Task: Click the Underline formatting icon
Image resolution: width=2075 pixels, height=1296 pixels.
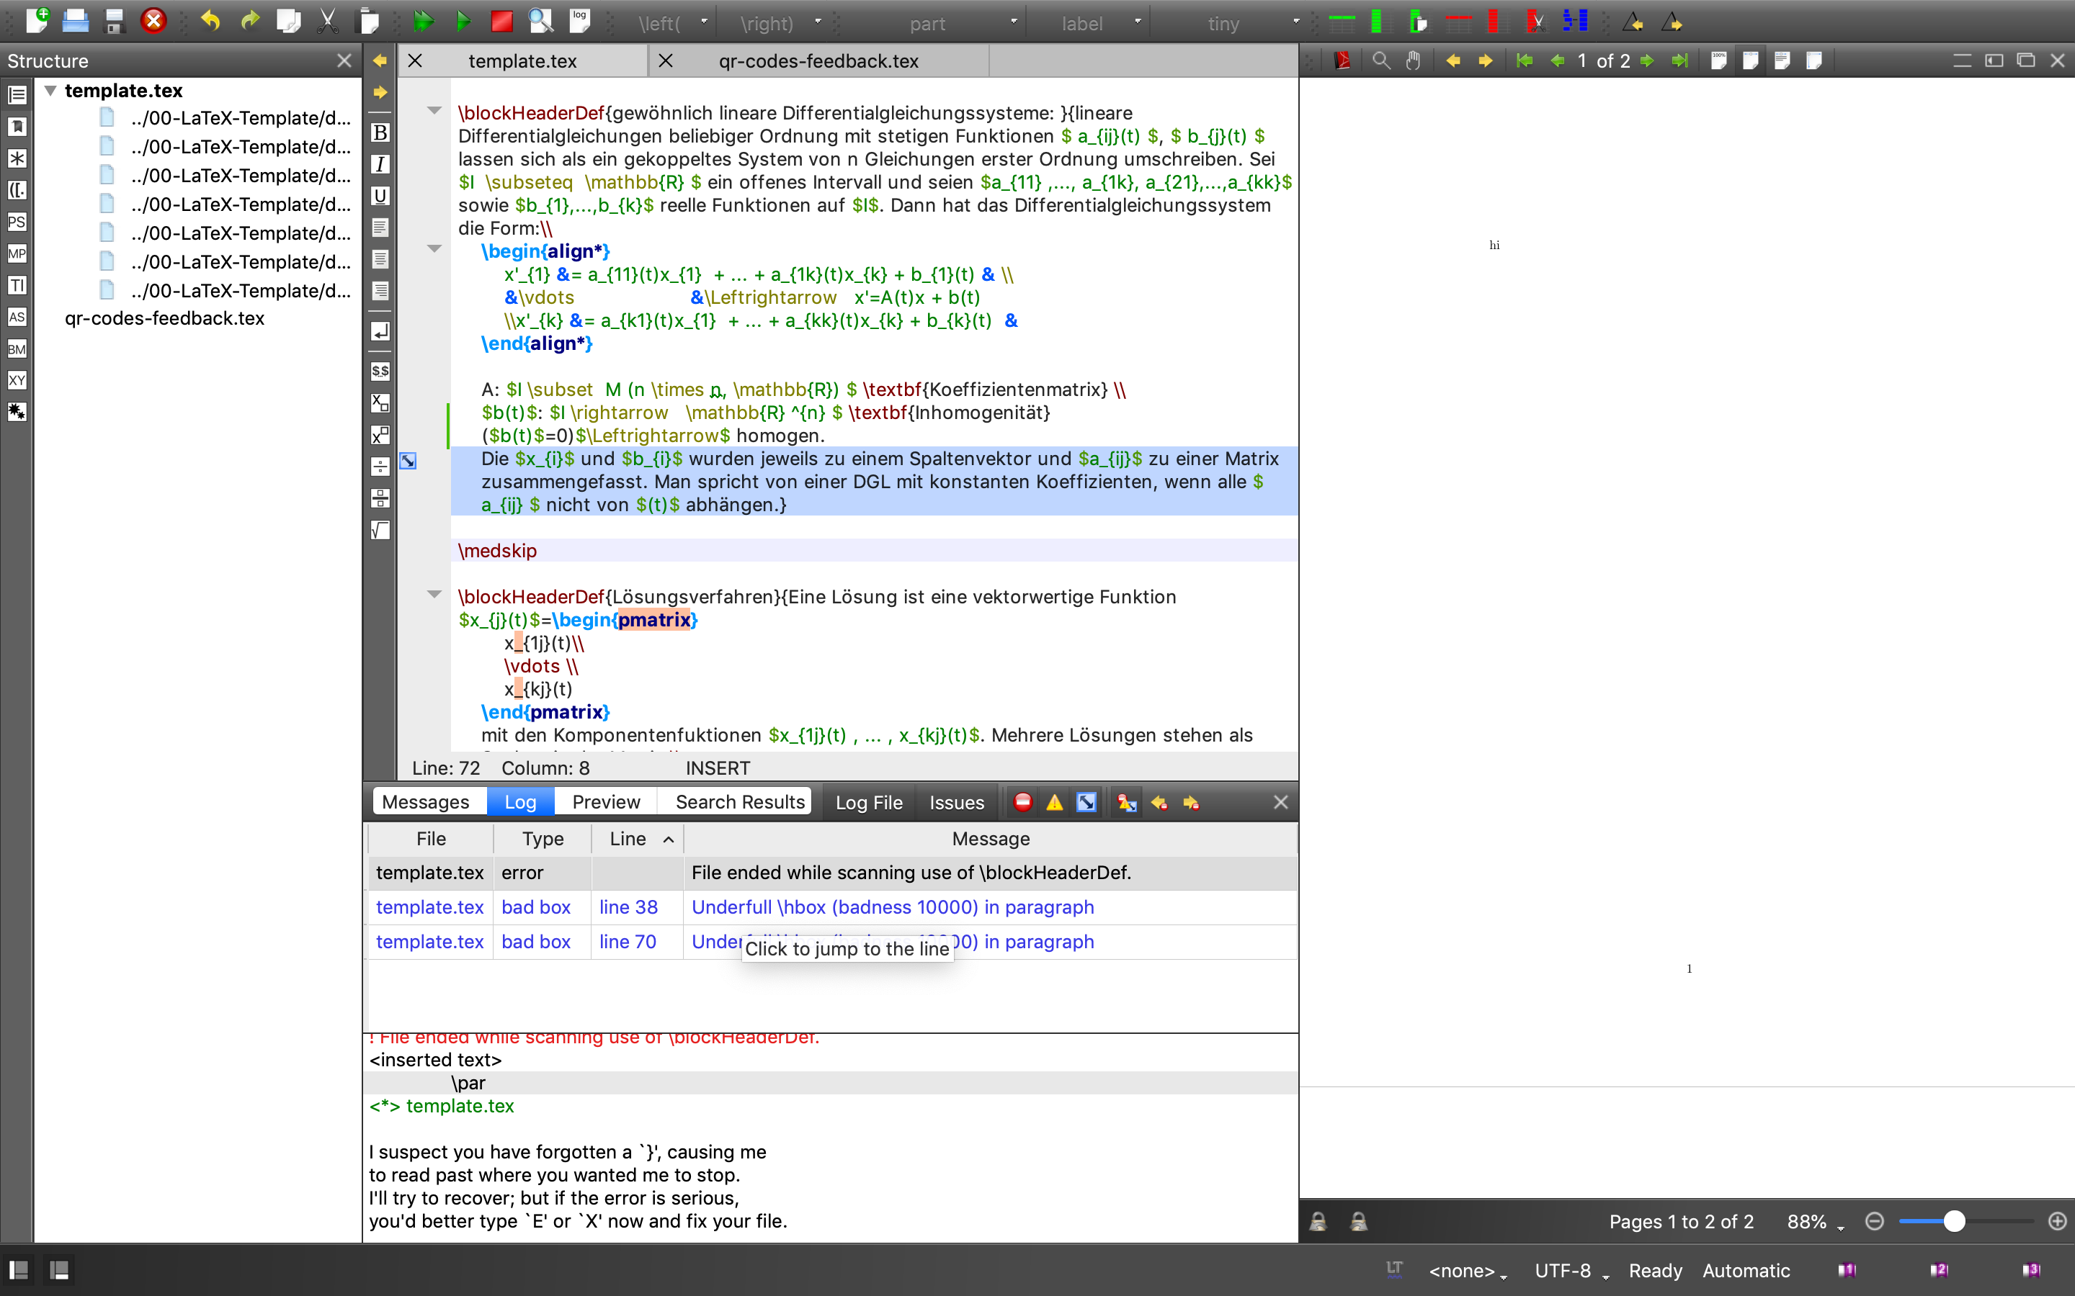Action: tap(380, 197)
